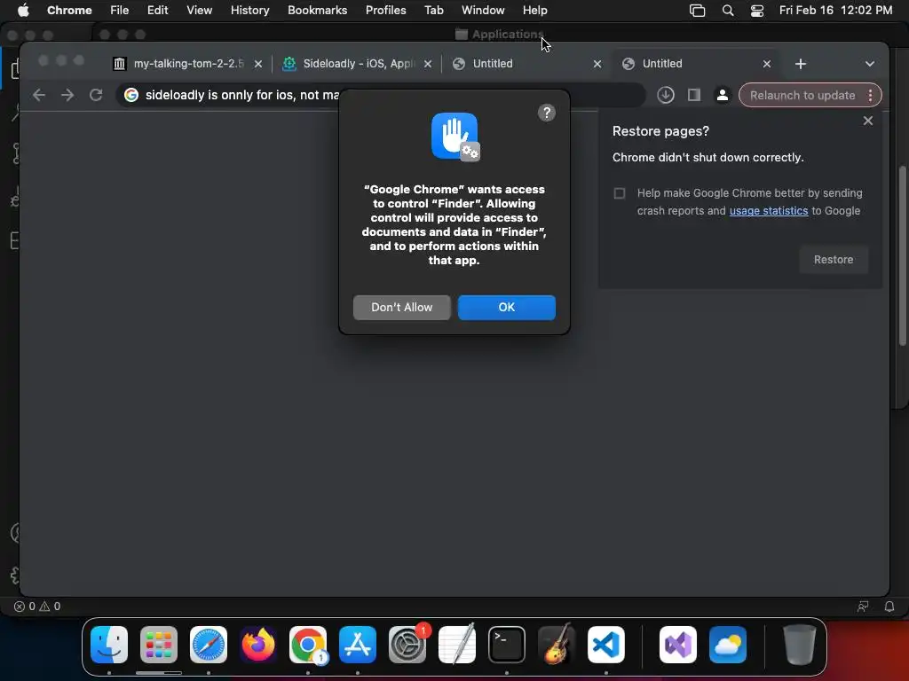Open App Store from the Dock
This screenshot has width=909, height=681.
click(358, 645)
